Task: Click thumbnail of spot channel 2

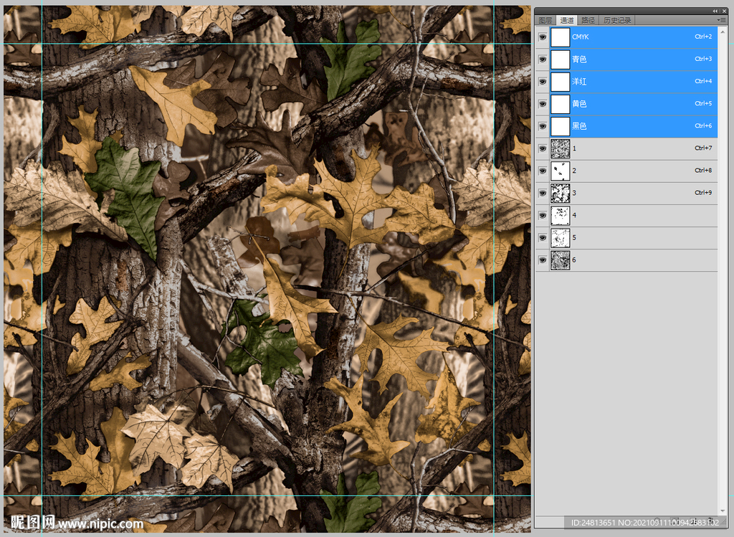Action: (x=560, y=171)
